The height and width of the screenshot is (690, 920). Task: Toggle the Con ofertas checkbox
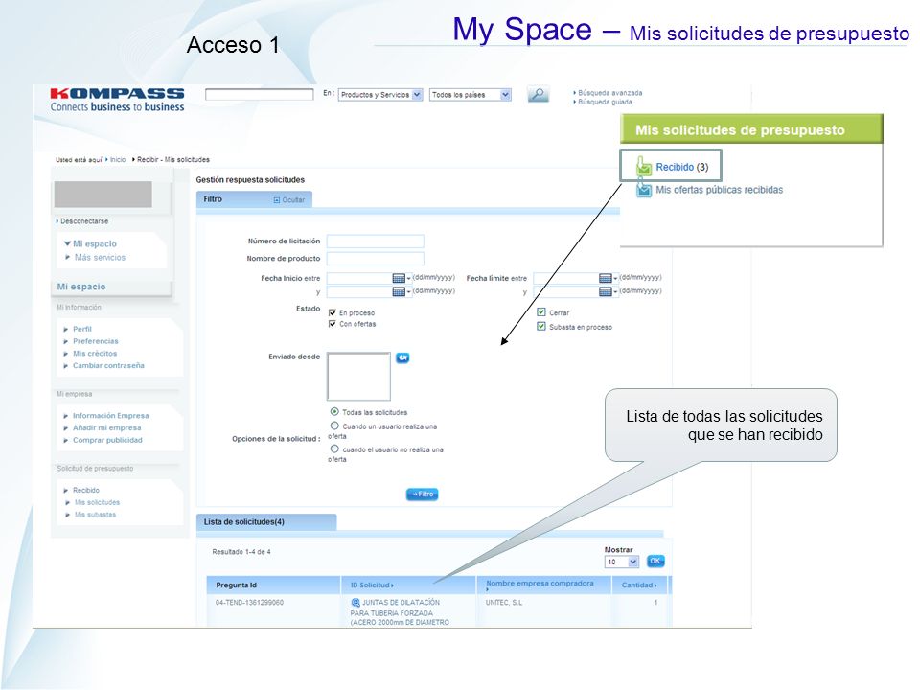pyautogui.click(x=333, y=324)
